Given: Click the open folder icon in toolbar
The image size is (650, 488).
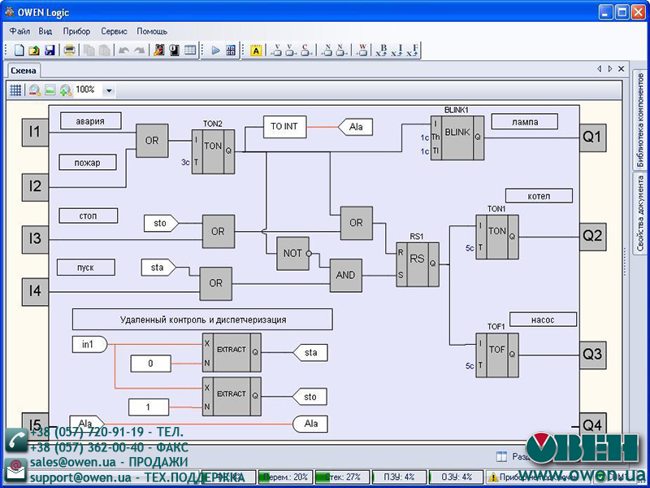Looking at the screenshot, I should 34,50.
